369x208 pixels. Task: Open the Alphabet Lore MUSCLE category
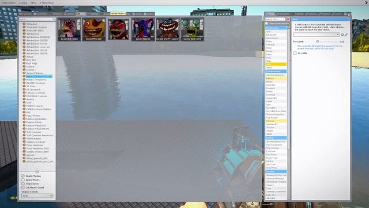click(37, 50)
